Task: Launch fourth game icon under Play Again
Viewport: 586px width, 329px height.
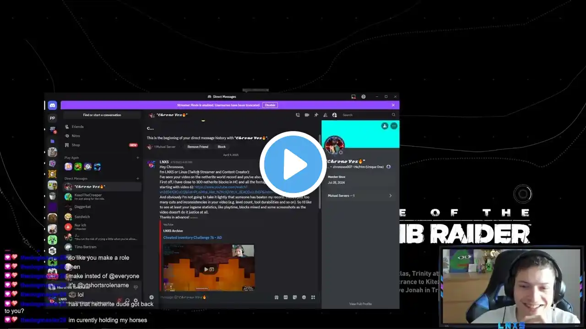Action: 97,167
